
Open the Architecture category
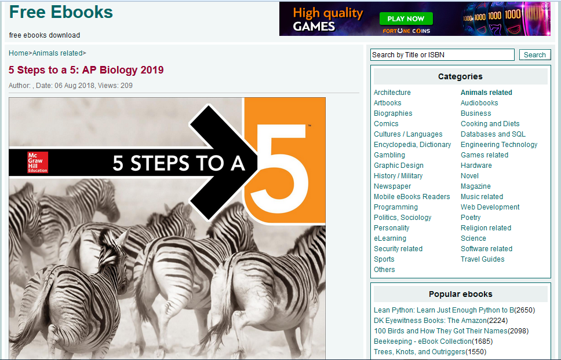pos(392,92)
